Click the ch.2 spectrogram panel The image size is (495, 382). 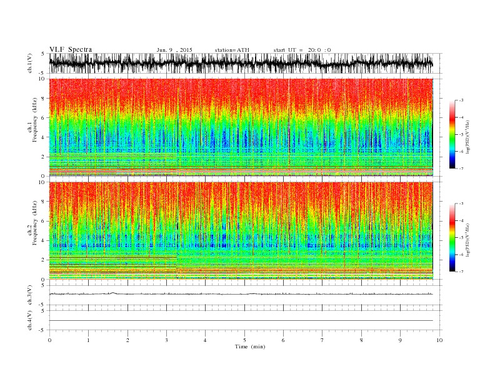tap(241, 230)
